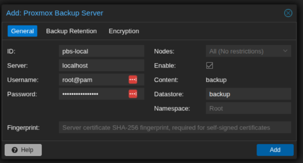Click the dialog title Add: Proxmox Backup Server
Screen dimensions: 303x163
pos(55,13)
